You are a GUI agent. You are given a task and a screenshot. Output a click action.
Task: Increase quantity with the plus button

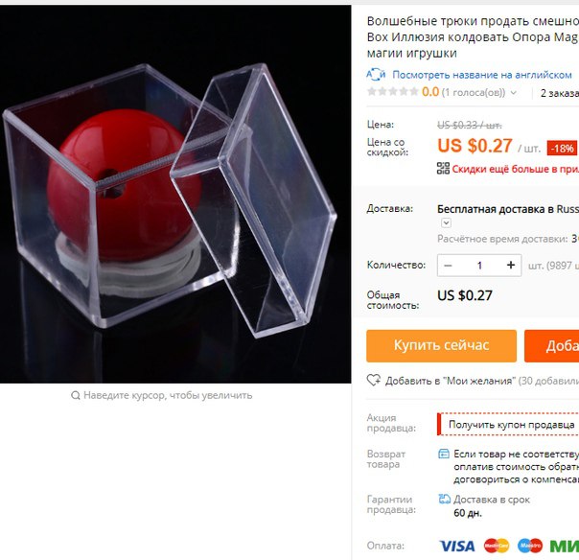click(511, 265)
